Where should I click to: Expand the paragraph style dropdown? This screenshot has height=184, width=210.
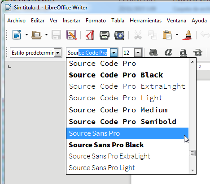click(x=58, y=53)
